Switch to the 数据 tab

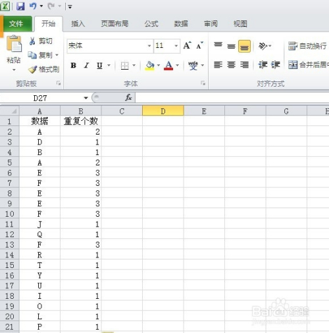(181, 24)
